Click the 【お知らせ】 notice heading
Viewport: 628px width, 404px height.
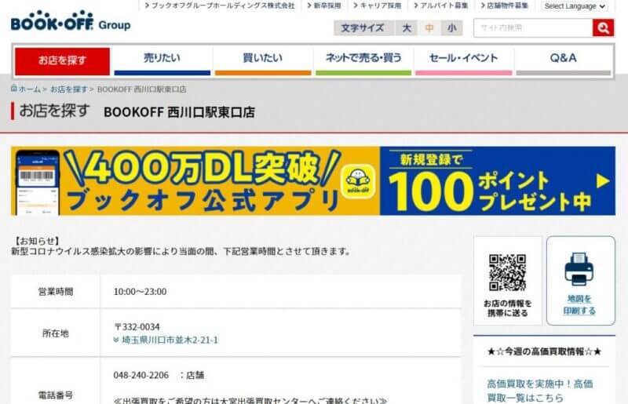[x=37, y=241]
